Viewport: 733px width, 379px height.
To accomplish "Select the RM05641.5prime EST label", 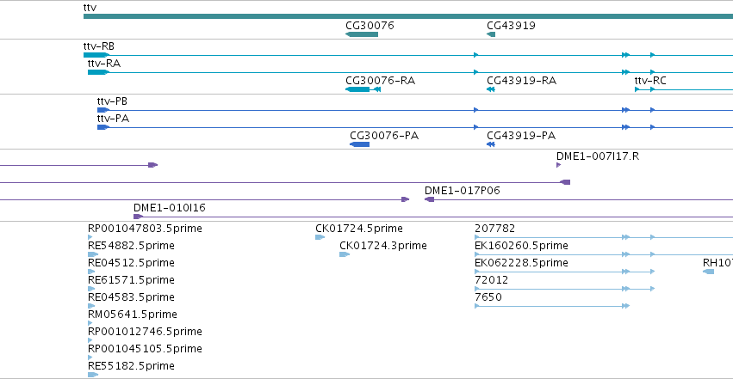I will tap(133, 315).
